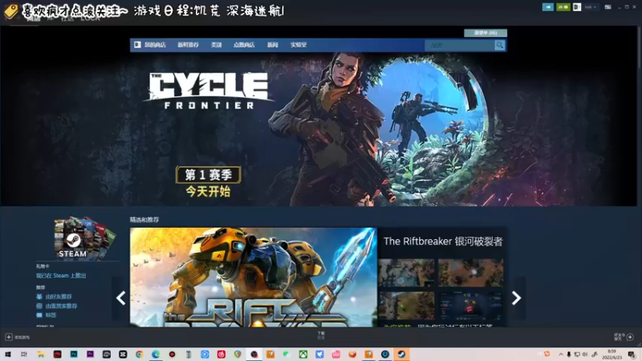Open 由好友推荐 recommendations link
The image size is (642, 361).
[59, 297]
